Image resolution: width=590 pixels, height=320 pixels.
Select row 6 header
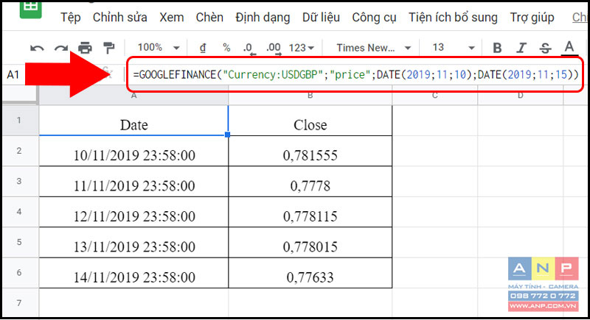19,272
